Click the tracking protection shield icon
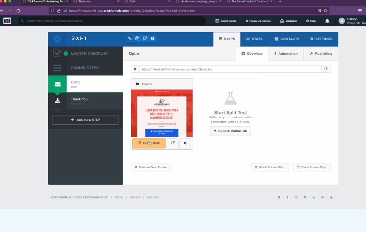The width and height of the screenshot is (366, 232). (x=53, y=11)
